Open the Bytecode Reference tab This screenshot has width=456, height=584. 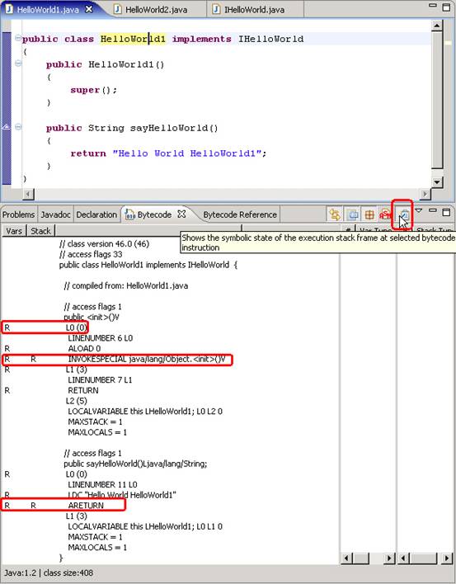point(240,214)
